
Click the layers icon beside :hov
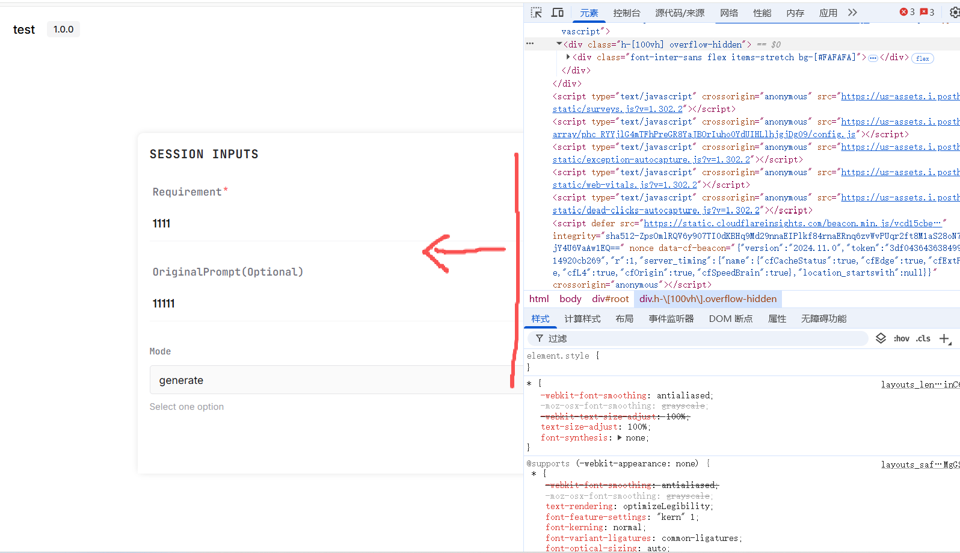pyautogui.click(x=881, y=338)
